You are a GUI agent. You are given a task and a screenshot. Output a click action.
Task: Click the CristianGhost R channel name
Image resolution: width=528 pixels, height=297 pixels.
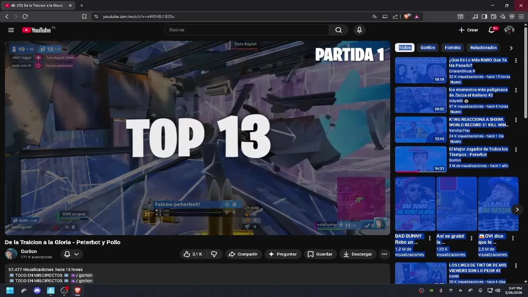pyautogui.click(x=462, y=71)
